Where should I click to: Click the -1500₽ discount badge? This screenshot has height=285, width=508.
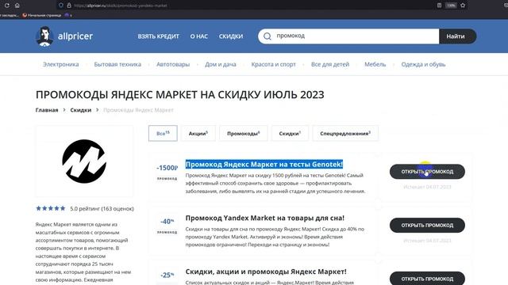click(167, 168)
